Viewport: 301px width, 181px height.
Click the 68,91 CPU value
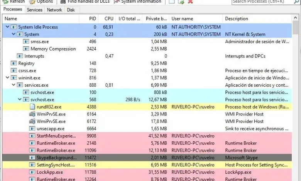(108, 27)
